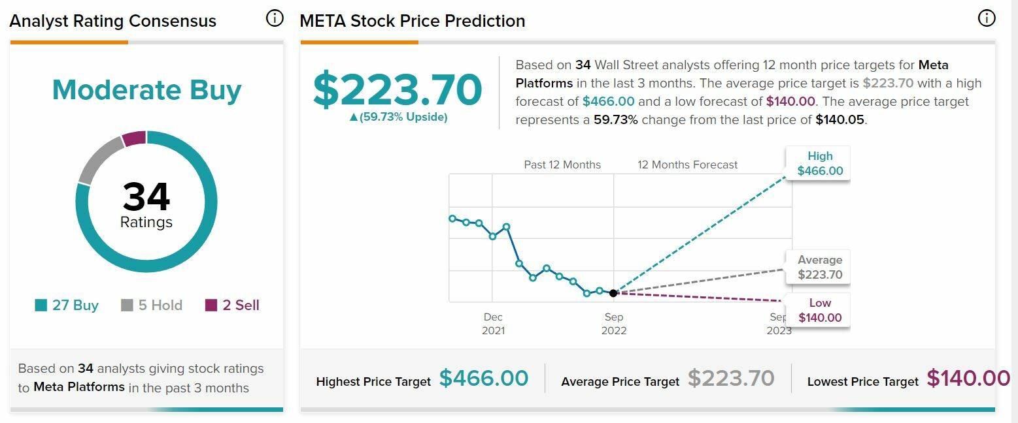Screen dimensions: 1018x423
Task: Click the 34 Ratings donut center
Action: (x=146, y=204)
